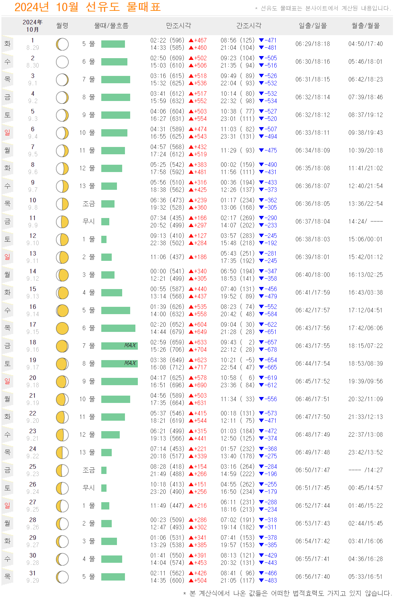Click the high tide time 11:49 (447)
The image size is (394, 599).
click(x=167, y=506)
